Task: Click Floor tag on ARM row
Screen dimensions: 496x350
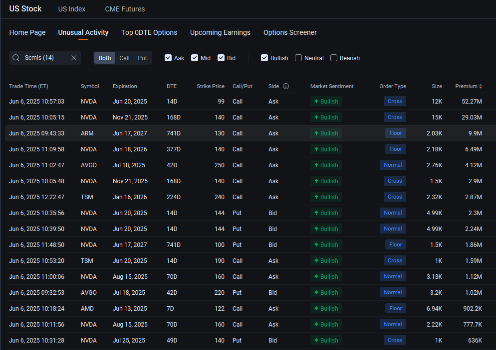Action: tap(395, 133)
